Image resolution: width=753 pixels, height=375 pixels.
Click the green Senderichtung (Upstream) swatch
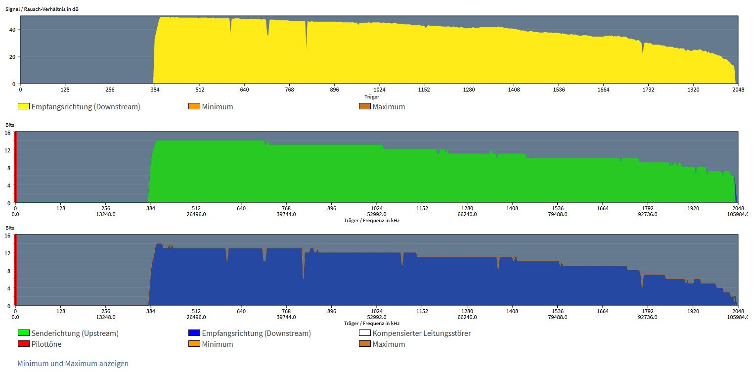click(x=24, y=333)
